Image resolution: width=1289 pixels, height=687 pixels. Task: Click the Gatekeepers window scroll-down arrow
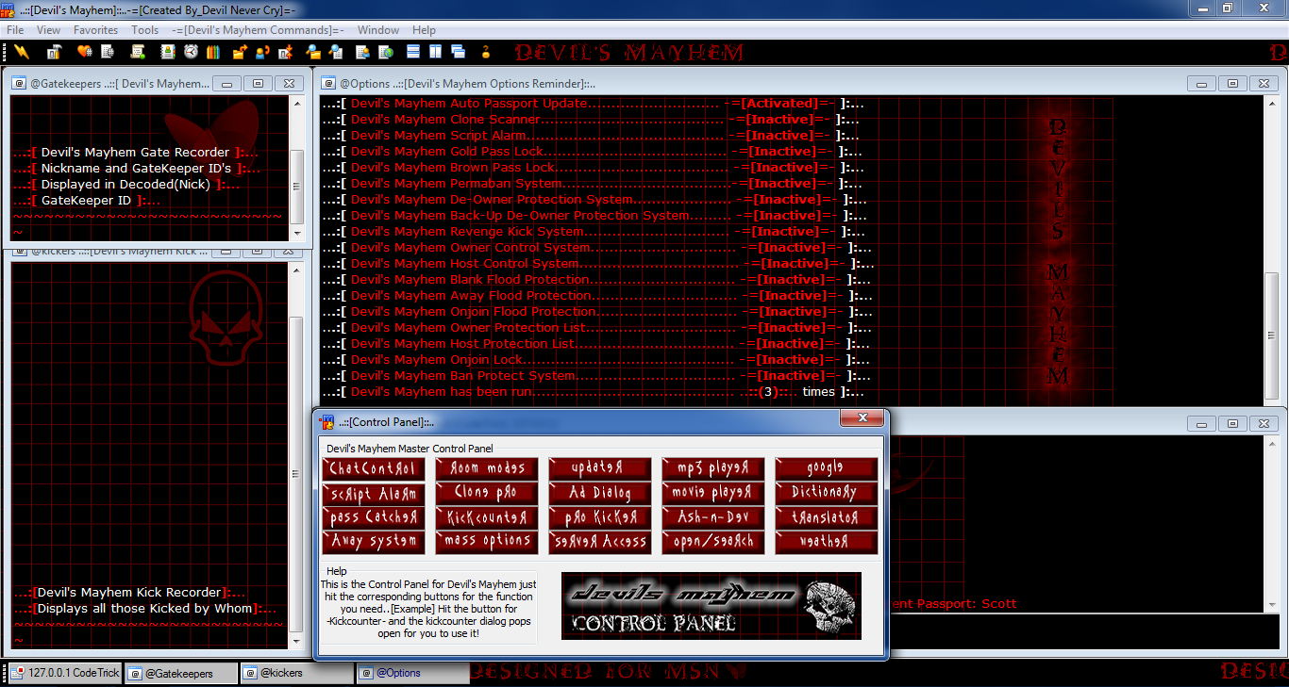click(296, 233)
